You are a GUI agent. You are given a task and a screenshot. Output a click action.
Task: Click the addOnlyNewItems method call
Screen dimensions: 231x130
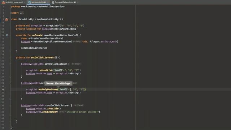click(48, 90)
